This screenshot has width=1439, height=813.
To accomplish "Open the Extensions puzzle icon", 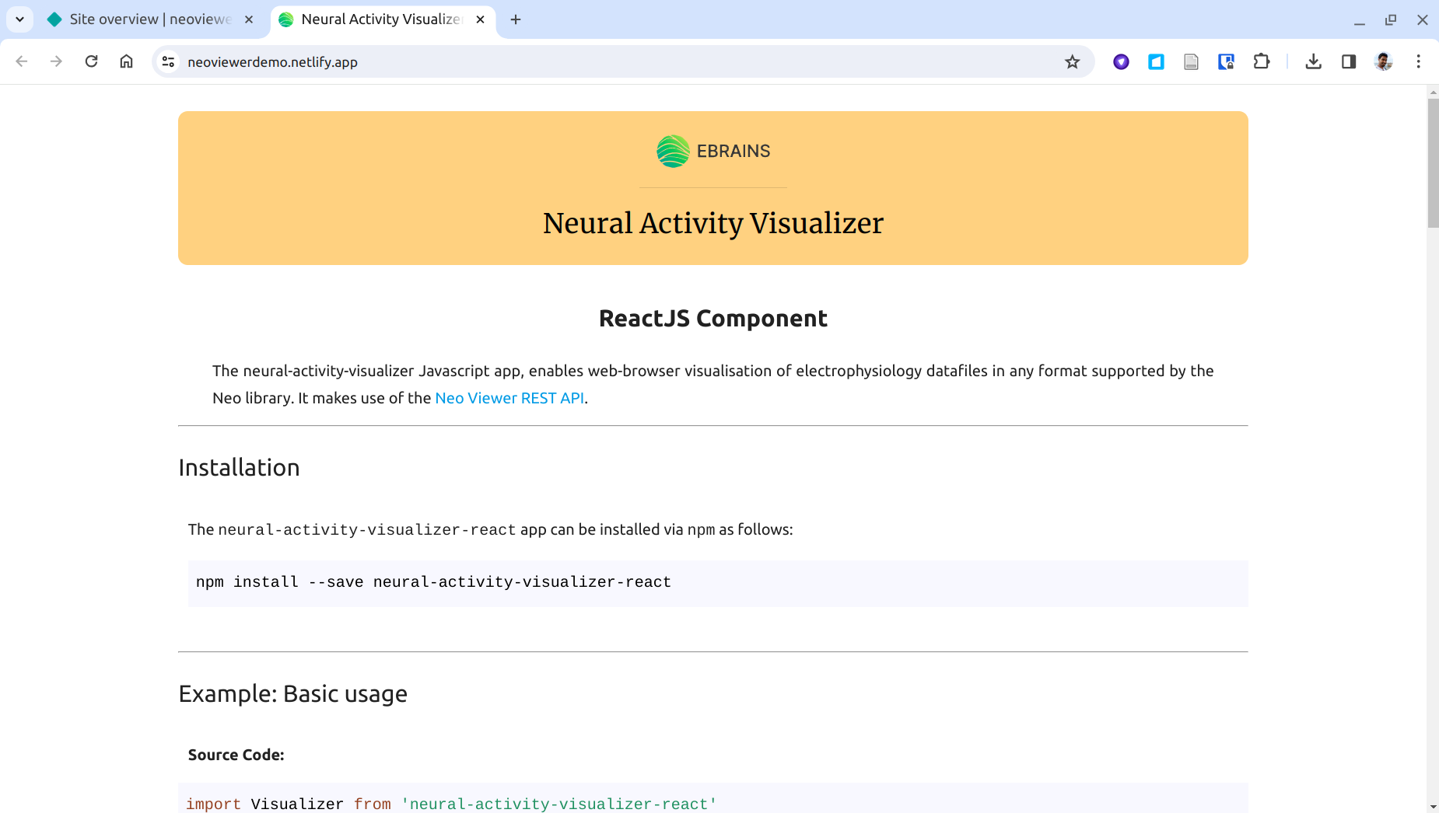I will (x=1261, y=61).
